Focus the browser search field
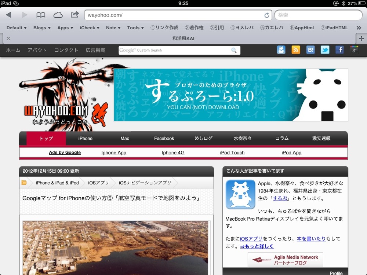 (318, 15)
